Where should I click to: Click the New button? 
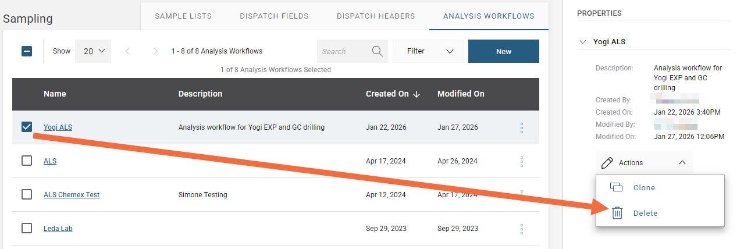coord(503,51)
